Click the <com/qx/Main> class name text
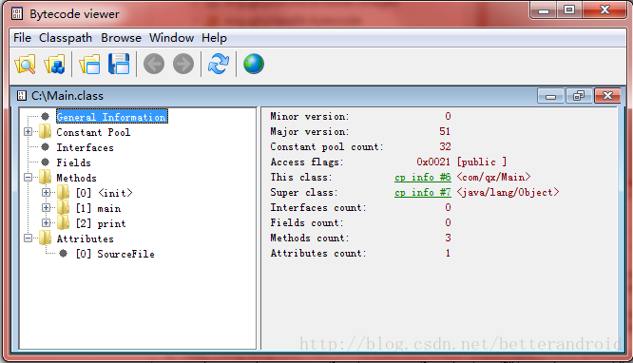This screenshot has height=363, width=633. pyautogui.click(x=493, y=178)
